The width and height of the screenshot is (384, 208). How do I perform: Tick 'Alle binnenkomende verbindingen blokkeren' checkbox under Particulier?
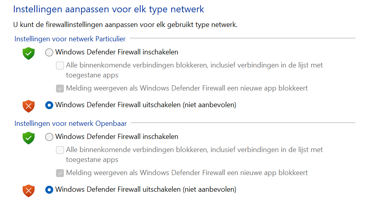(60, 65)
